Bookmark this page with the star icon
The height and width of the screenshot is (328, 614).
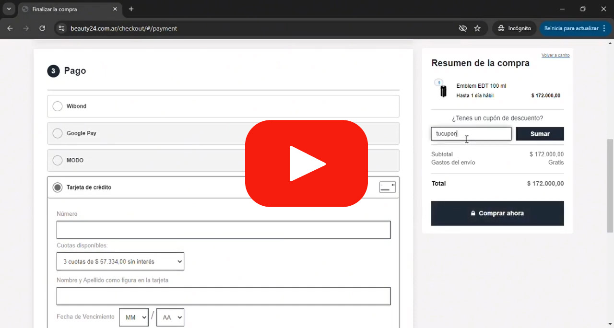tap(477, 28)
